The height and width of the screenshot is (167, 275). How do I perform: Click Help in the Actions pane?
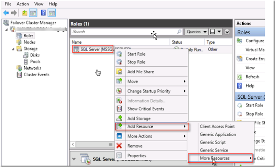(x=250, y=86)
